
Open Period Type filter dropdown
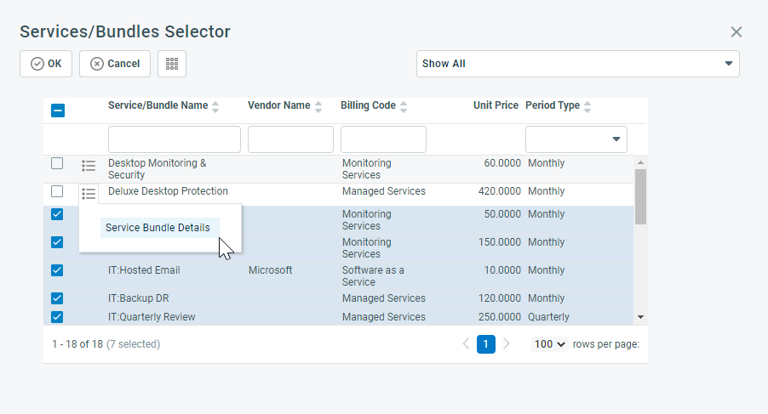click(576, 139)
